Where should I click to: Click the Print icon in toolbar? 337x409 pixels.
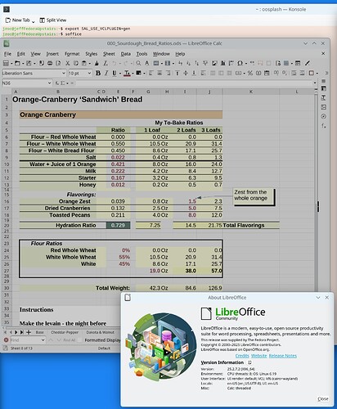pyautogui.click(x=50, y=63)
